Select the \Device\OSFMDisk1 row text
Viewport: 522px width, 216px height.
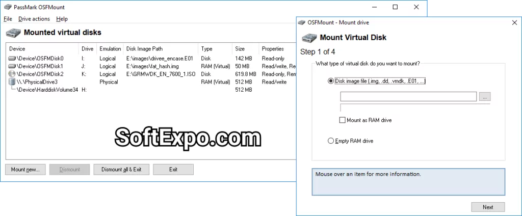pyautogui.click(x=40, y=66)
